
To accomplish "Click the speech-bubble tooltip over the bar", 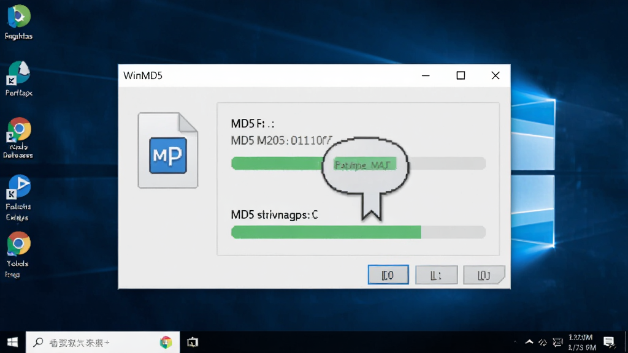I will coord(366,177).
